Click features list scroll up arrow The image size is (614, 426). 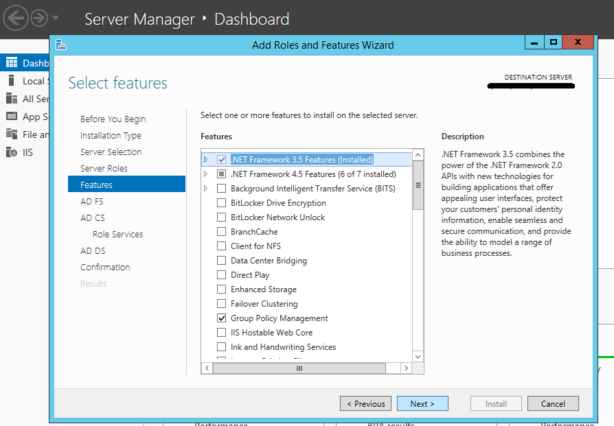[418, 155]
